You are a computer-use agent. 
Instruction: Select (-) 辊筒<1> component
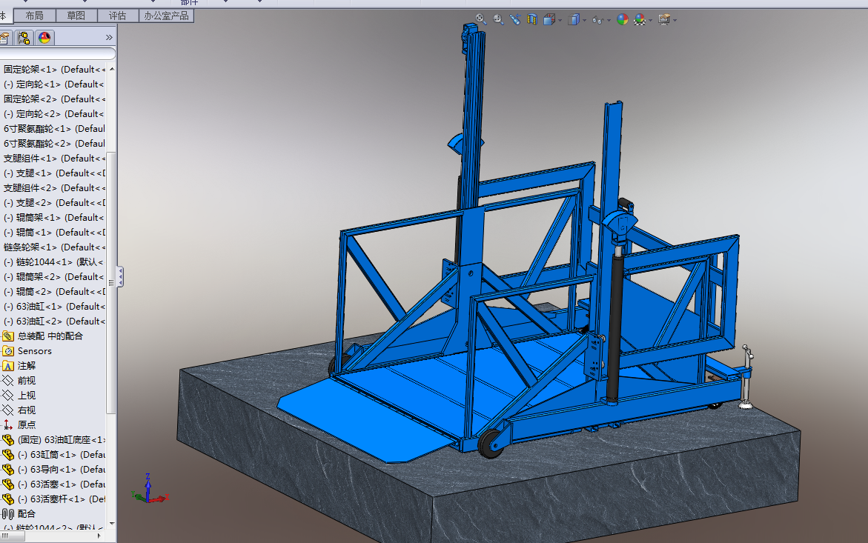tap(53, 233)
